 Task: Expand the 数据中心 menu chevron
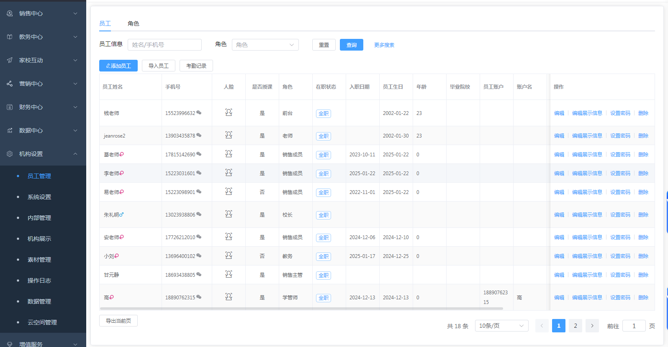click(x=75, y=130)
